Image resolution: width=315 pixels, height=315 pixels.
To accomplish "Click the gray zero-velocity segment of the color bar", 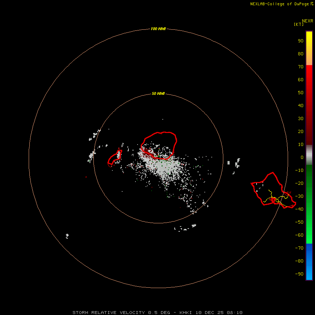I will click(x=309, y=155).
